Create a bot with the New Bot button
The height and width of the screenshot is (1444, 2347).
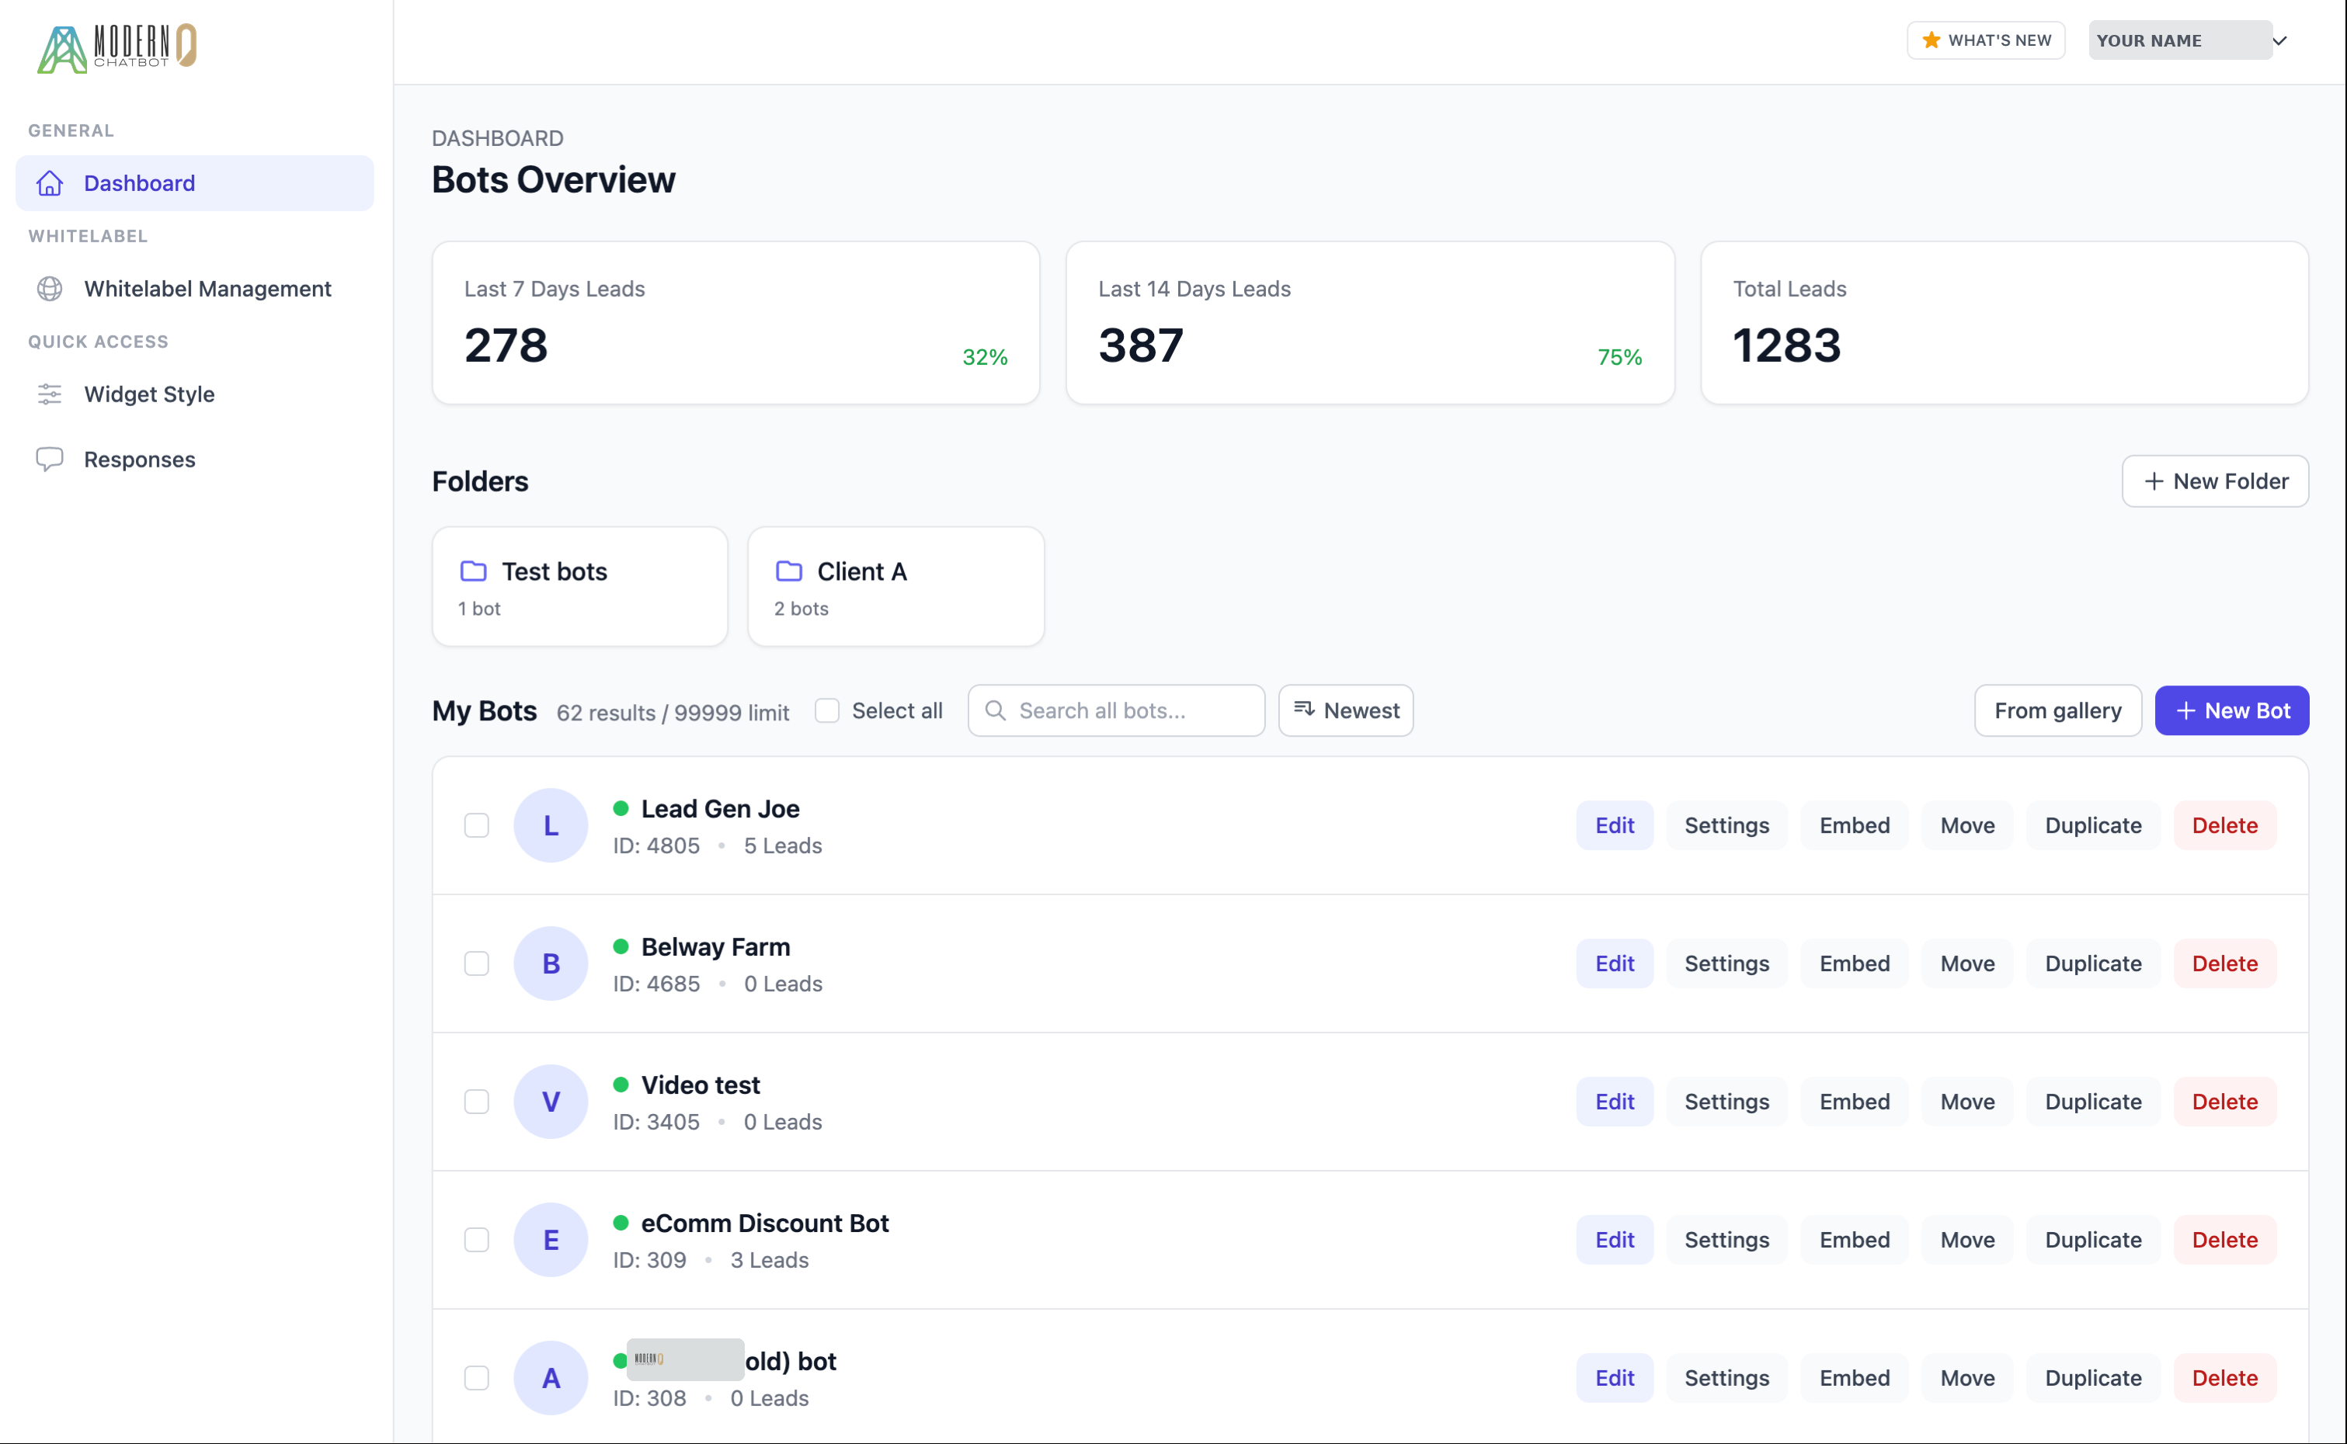(x=2231, y=710)
